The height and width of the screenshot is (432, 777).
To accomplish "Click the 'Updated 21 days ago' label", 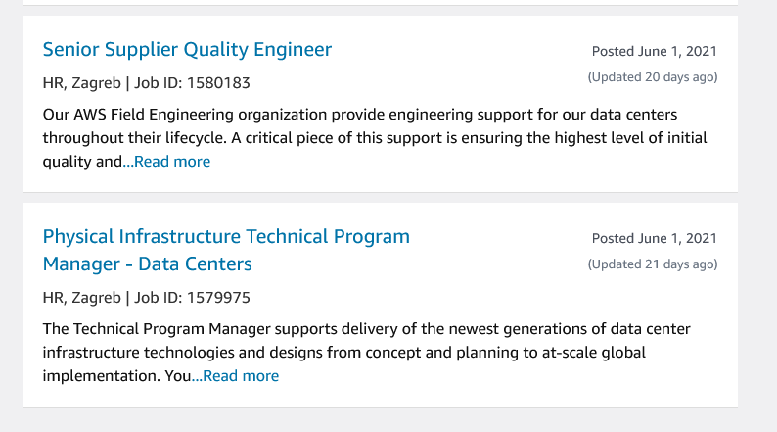I will tap(652, 264).
